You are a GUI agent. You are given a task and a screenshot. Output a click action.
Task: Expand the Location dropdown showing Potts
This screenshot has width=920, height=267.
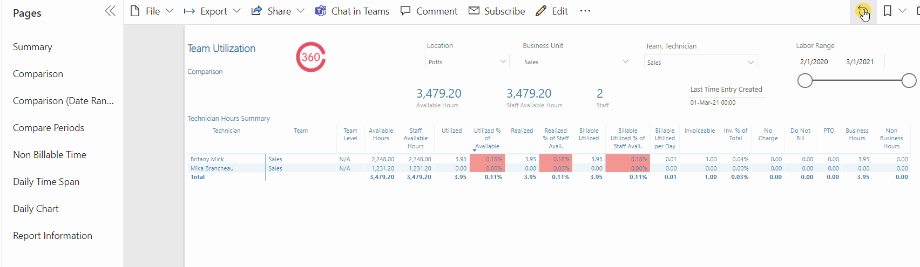pyautogui.click(x=467, y=62)
